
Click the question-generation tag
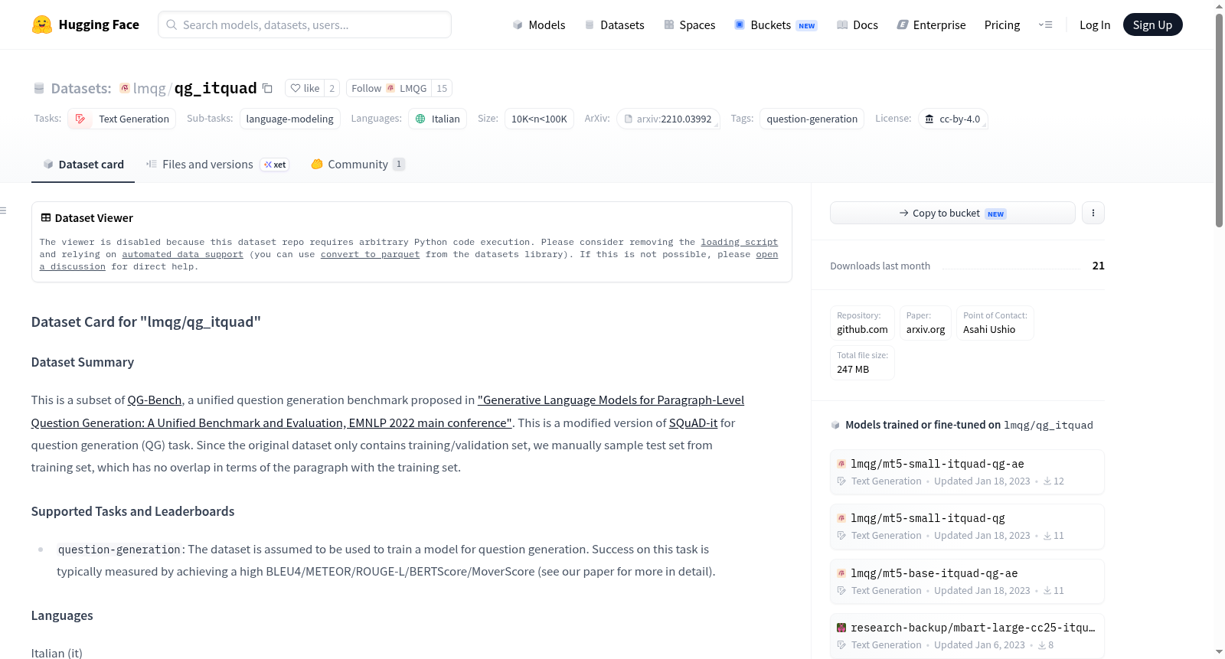812,119
